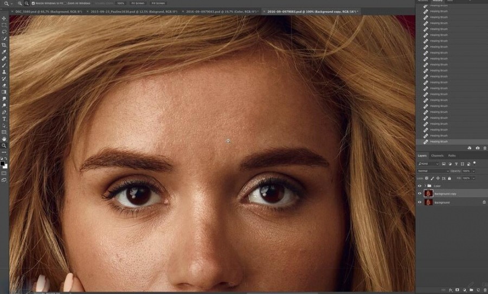
Task: Expand the Color layer group
Action: 425,186
